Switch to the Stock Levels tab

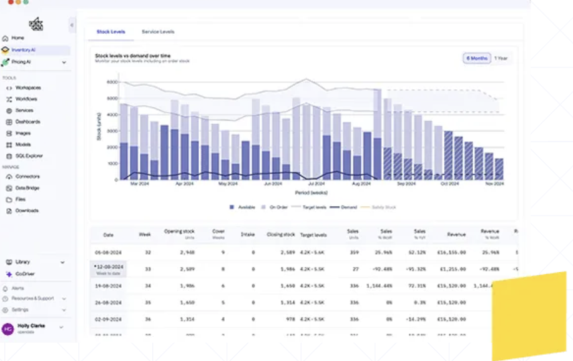pyautogui.click(x=110, y=32)
